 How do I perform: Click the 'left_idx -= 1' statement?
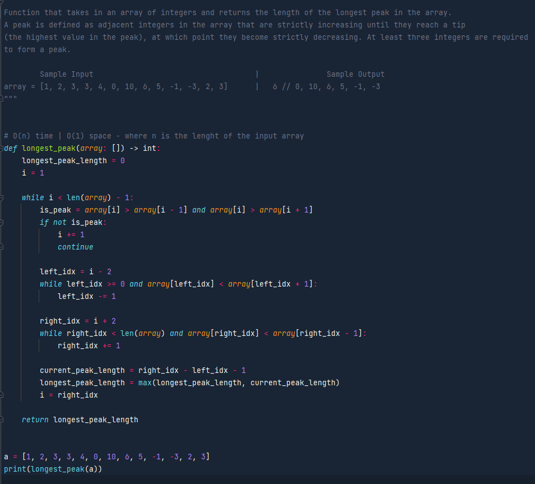point(87,296)
